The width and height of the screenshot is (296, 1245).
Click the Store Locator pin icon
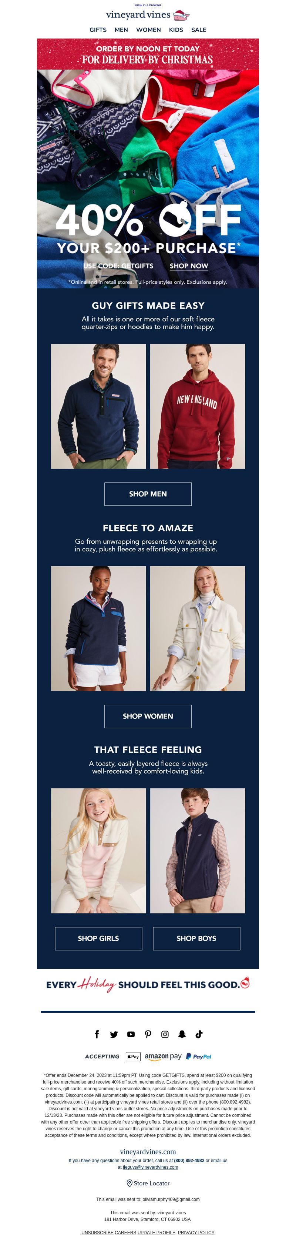(129, 1183)
